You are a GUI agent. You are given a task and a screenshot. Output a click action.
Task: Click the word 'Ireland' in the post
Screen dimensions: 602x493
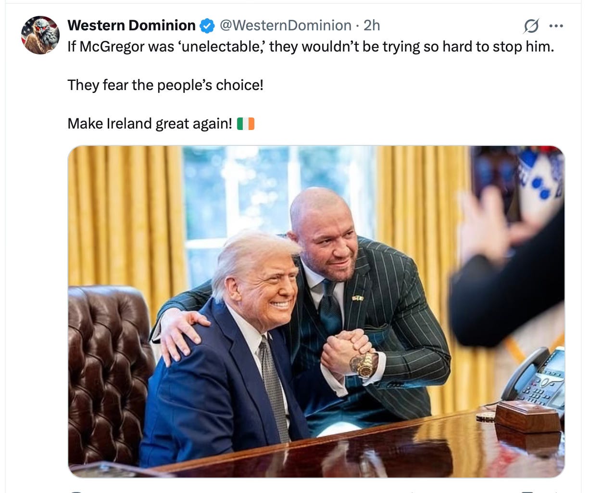129,124
